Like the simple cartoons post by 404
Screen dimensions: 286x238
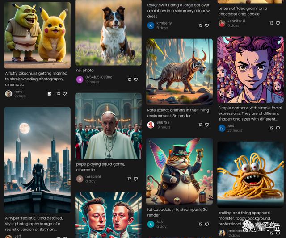coord(278,128)
